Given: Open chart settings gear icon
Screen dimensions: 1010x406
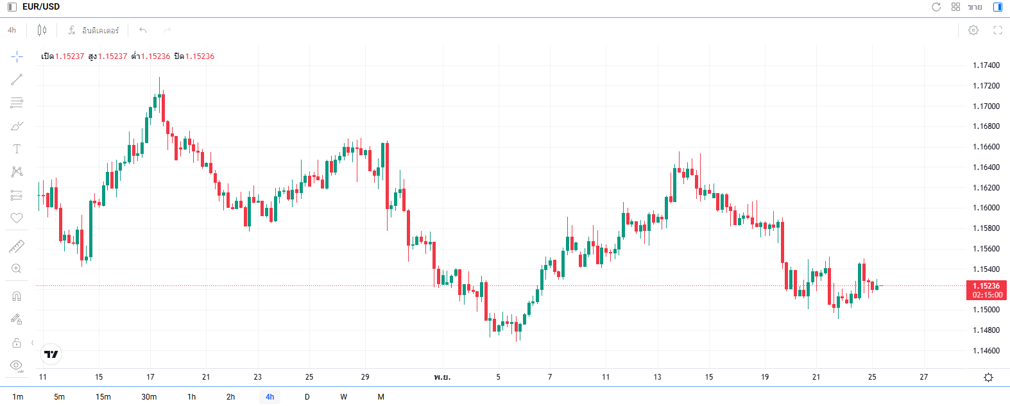Looking at the screenshot, I should coord(973,30).
